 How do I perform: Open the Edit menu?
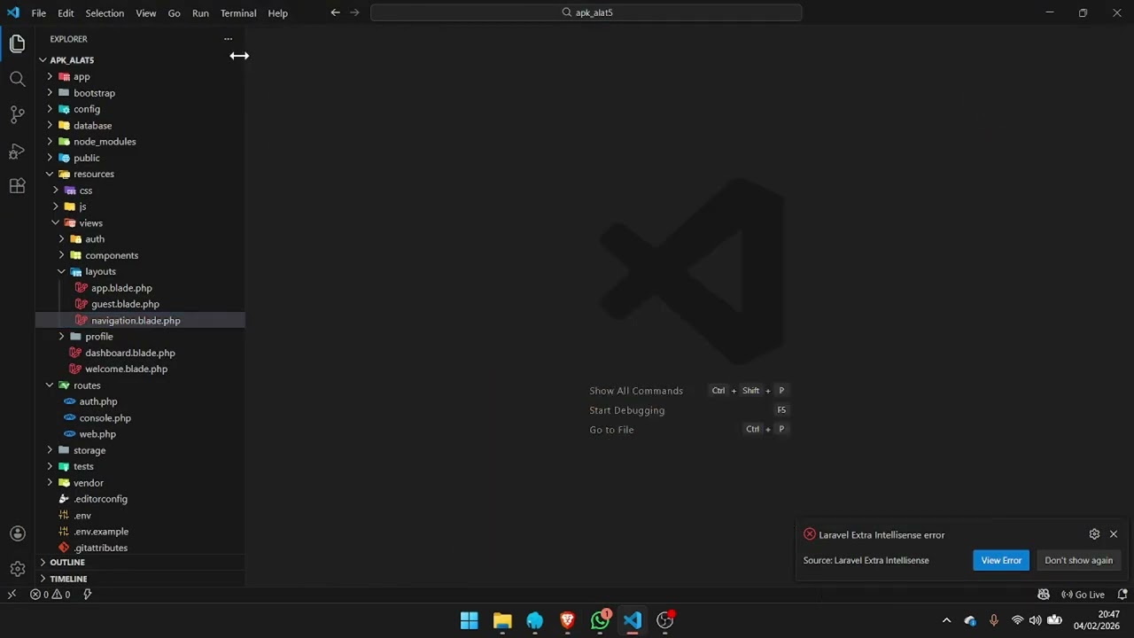(x=66, y=13)
